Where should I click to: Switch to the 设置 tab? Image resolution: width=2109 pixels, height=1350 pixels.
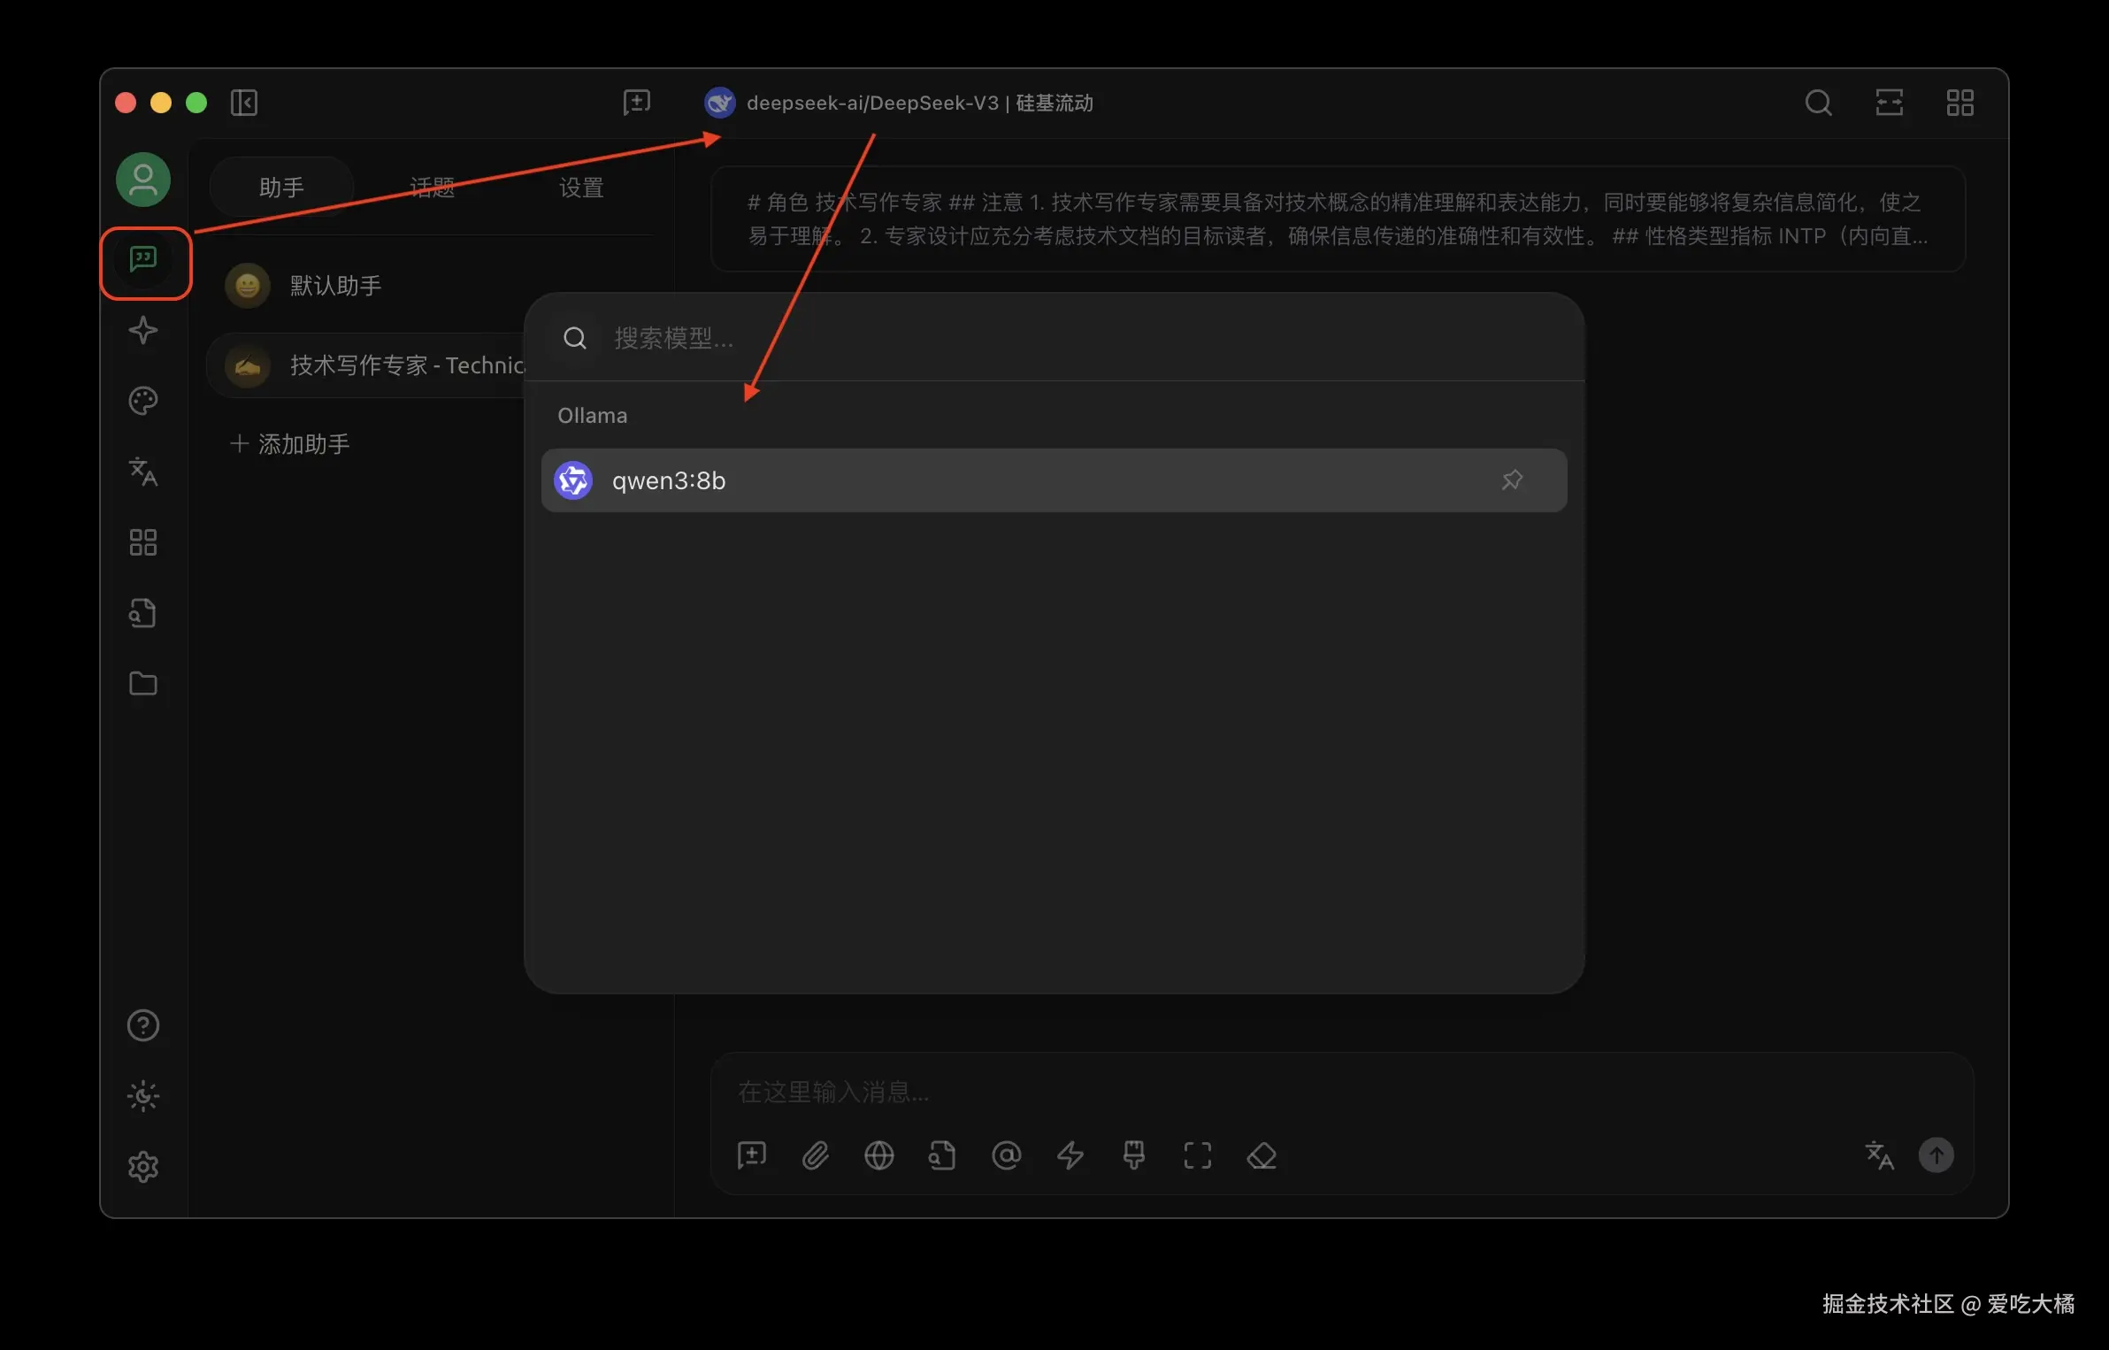click(x=581, y=187)
